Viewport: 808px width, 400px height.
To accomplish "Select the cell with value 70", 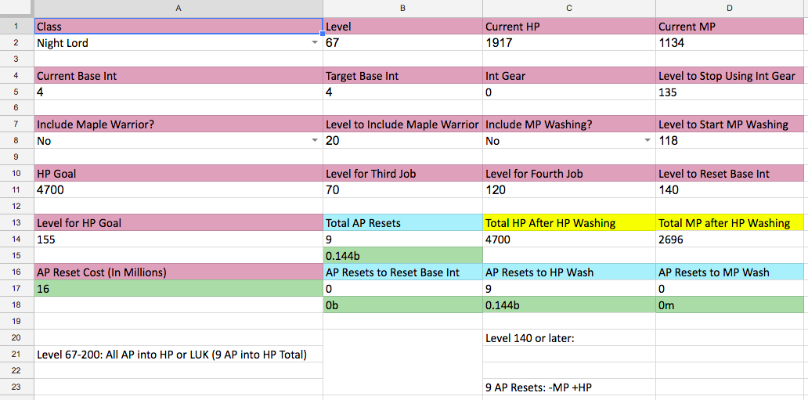I will click(403, 189).
